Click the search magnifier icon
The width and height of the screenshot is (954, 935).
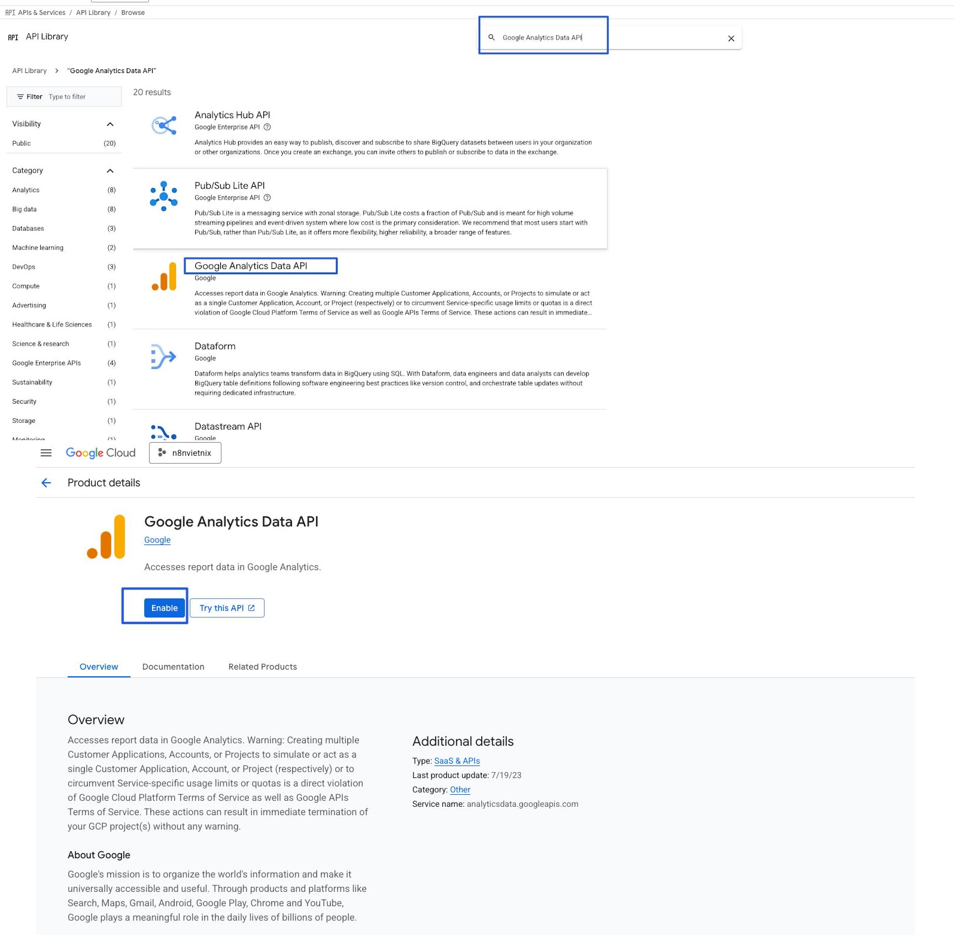[491, 37]
